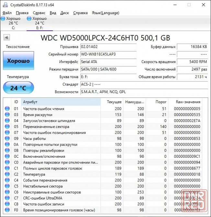
Task: Click the Порог column header
Action: [x=157, y=102]
